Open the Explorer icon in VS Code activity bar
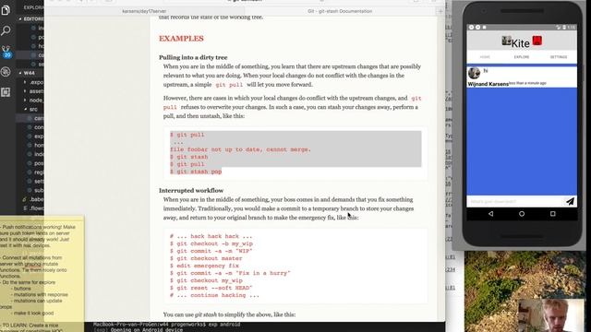 (6, 10)
